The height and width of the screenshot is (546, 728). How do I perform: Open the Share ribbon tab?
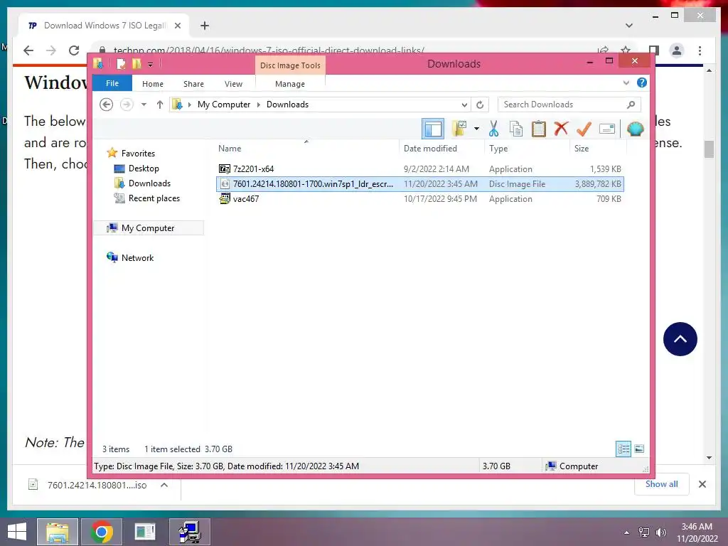(193, 84)
